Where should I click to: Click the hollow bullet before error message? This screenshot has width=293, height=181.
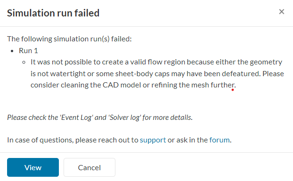(24, 62)
